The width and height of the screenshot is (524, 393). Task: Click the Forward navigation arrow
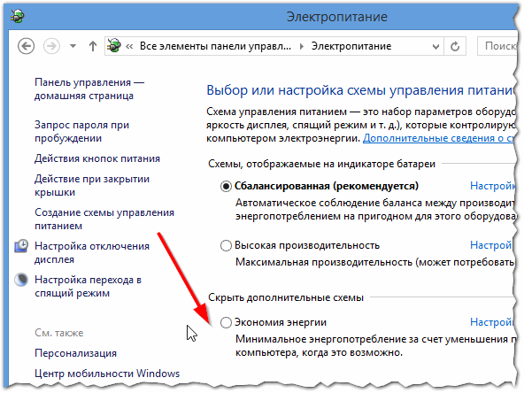(51, 46)
